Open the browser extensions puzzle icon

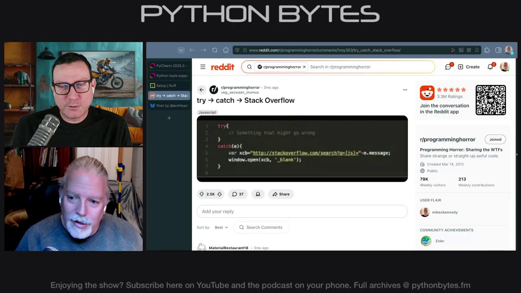(x=487, y=50)
